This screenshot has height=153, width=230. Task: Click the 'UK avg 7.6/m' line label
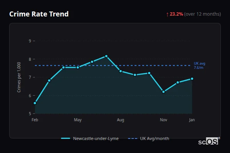tap(199, 65)
